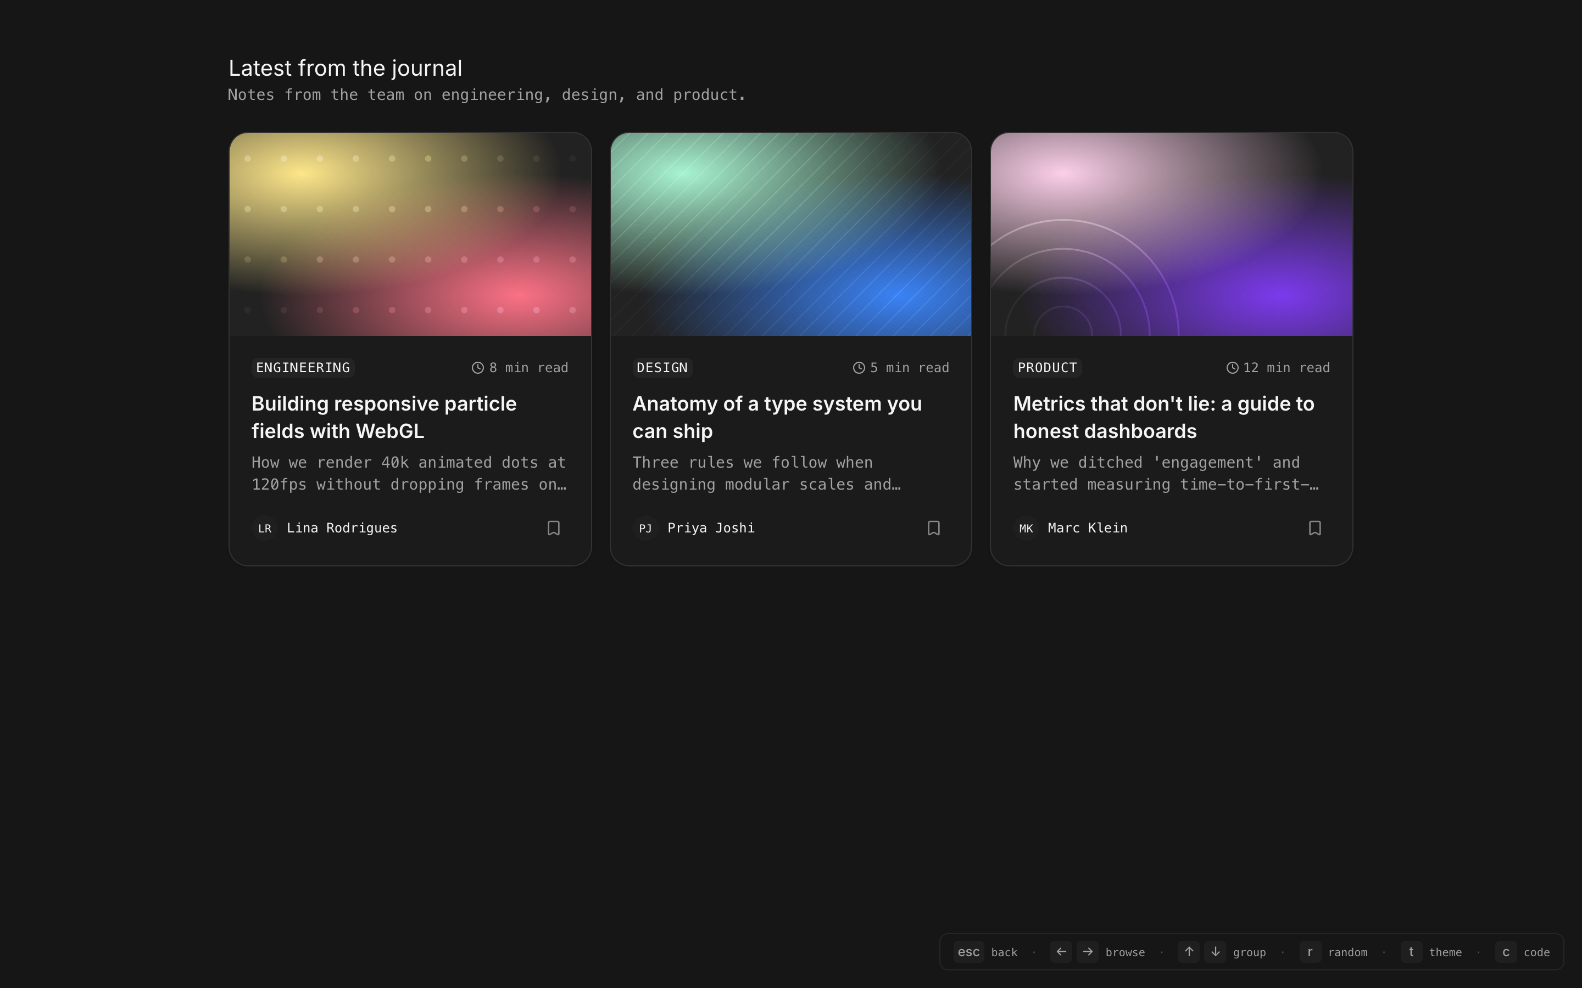Select the PRODUCT category tag
1582x988 pixels.
coord(1046,368)
